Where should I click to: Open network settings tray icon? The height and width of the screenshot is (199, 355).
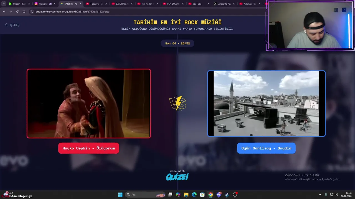pos(332,195)
